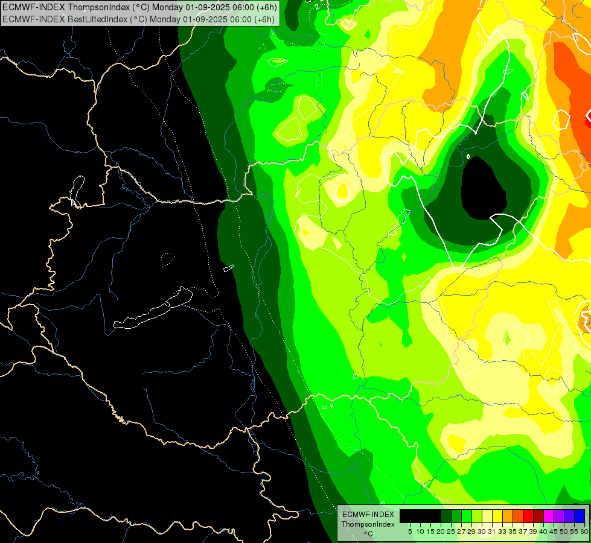Image resolution: width=591 pixels, height=543 pixels.
Task: Click the legend tick value '60'
Action: point(584,532)
